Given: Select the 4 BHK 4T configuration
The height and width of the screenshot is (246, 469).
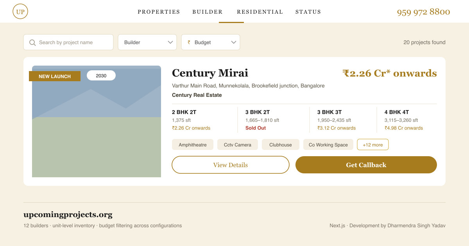Looking at the screenshot, I should click(397, 112).
